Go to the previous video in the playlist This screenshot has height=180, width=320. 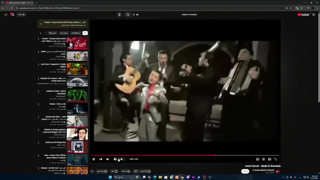coord(101,159)
